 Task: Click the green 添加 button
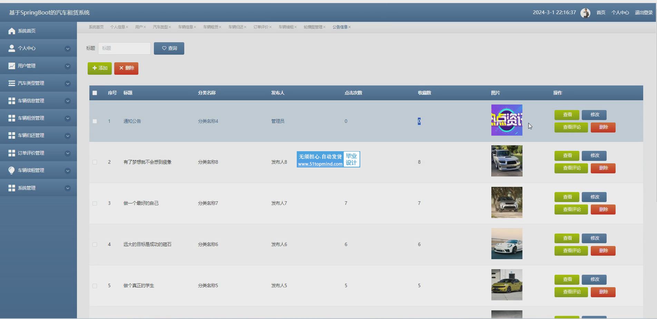click(100, 68)
